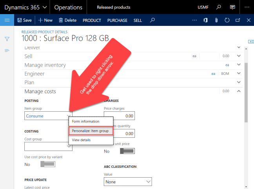Click the attachment paperclip icon
This screenshot has height=189, width=254.
point(216,20)
